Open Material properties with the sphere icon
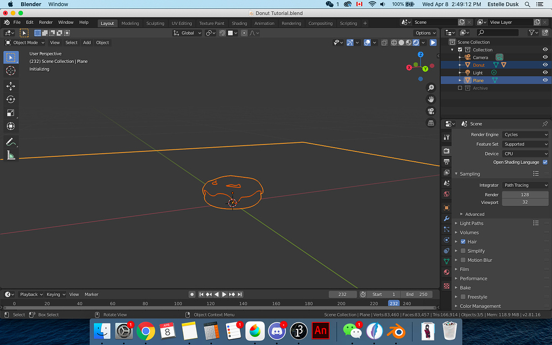Screen dimensions: 552x345 (446, 272)
